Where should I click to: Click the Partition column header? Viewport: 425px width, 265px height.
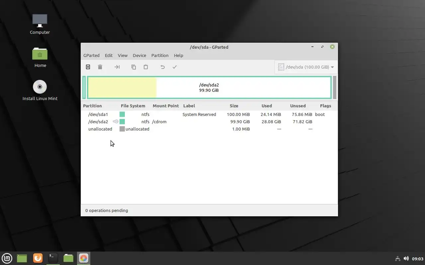tap(92, 106)
